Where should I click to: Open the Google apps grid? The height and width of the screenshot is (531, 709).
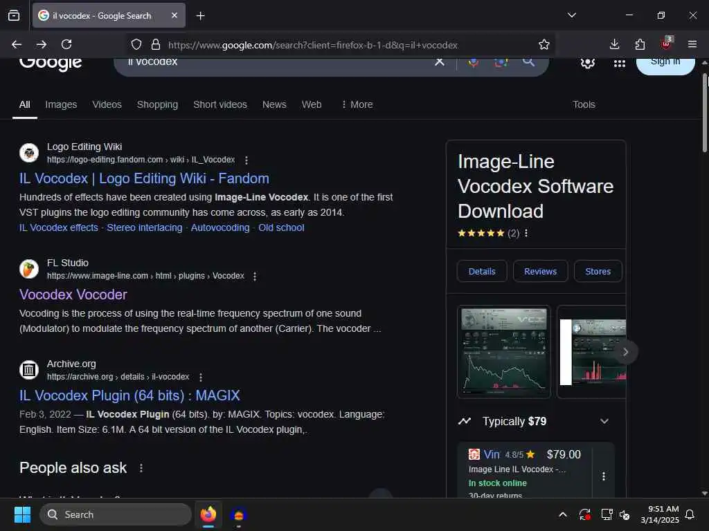coord(620,63)
